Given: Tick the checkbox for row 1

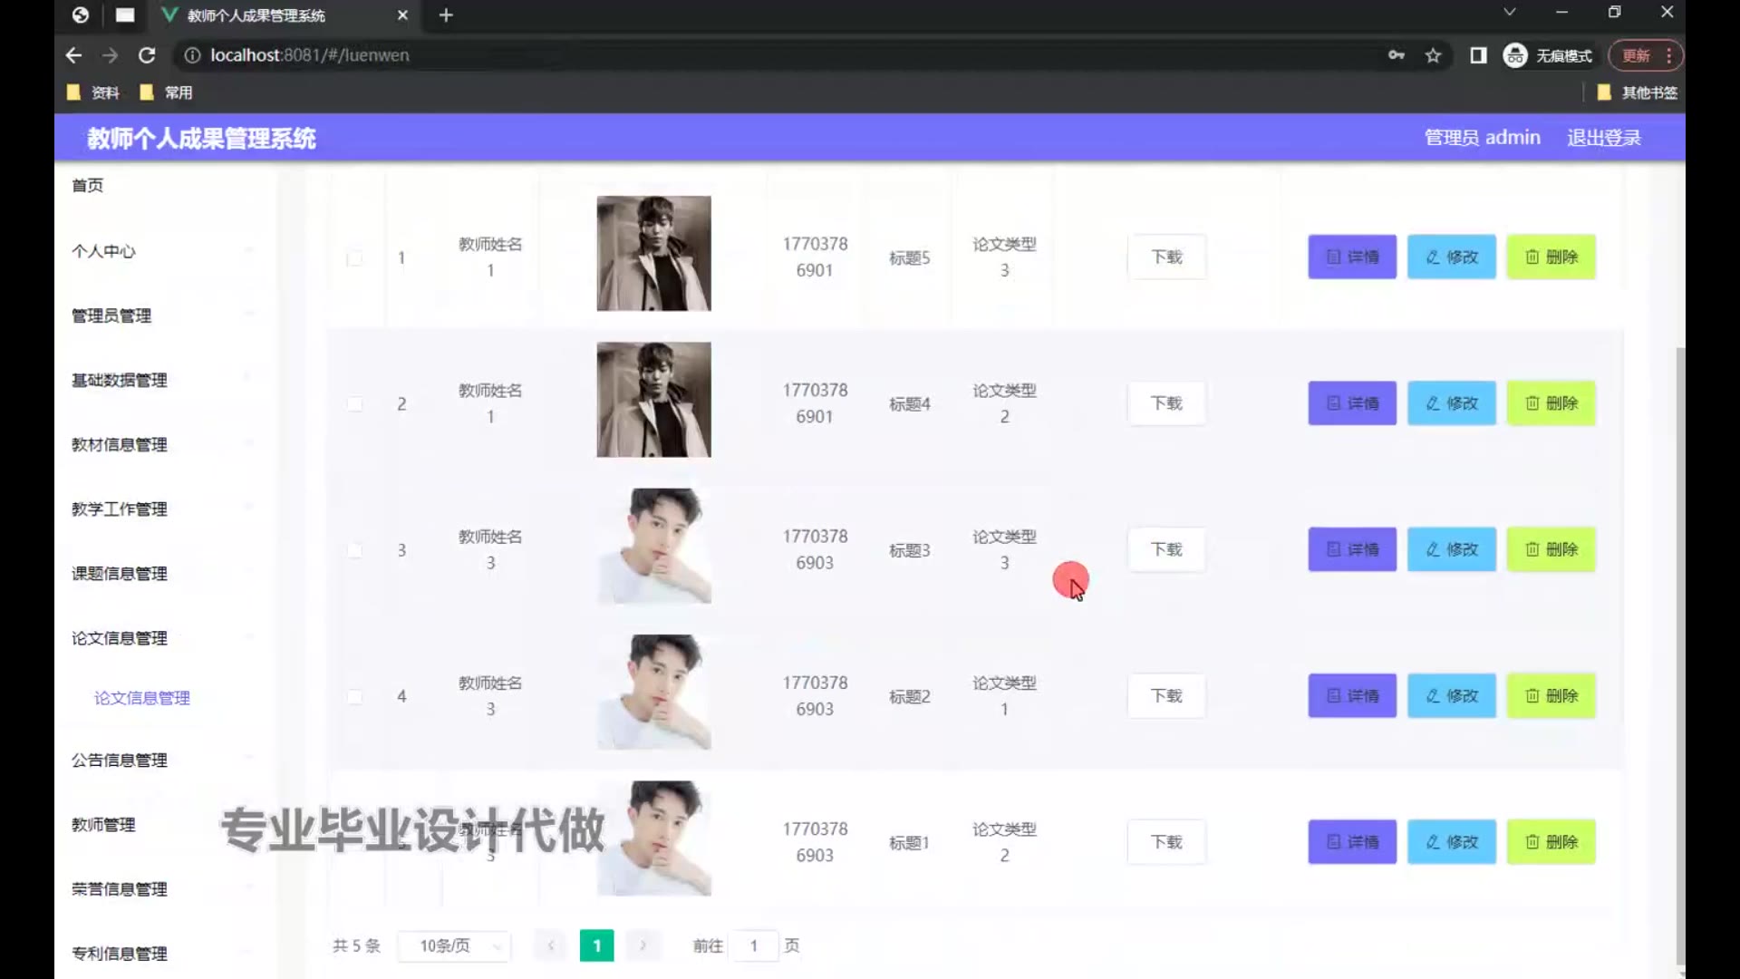Looking at the screenshot, I should (354, 258).
